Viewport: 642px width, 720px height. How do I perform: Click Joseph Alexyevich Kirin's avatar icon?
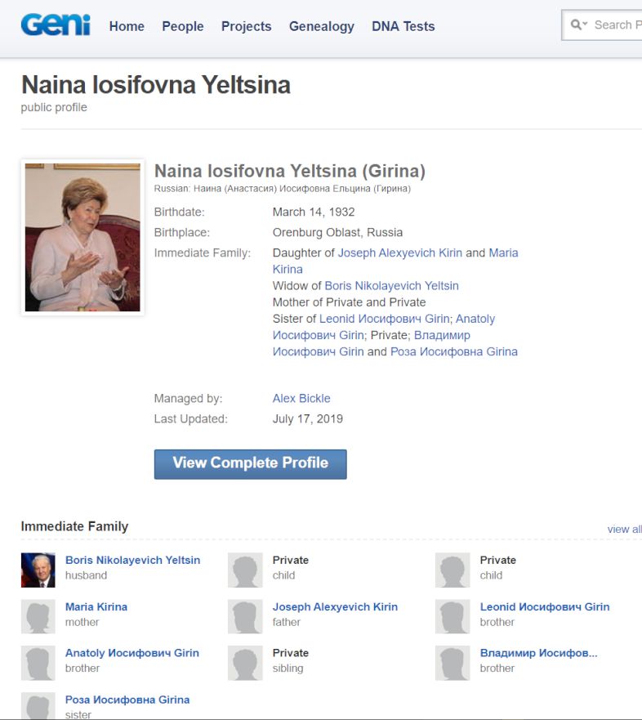click(245, 616)
